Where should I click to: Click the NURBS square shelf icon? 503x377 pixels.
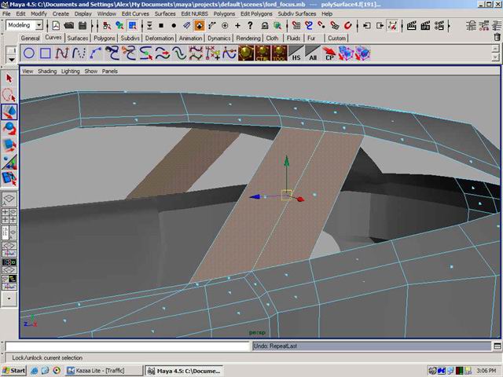point(46,53)
